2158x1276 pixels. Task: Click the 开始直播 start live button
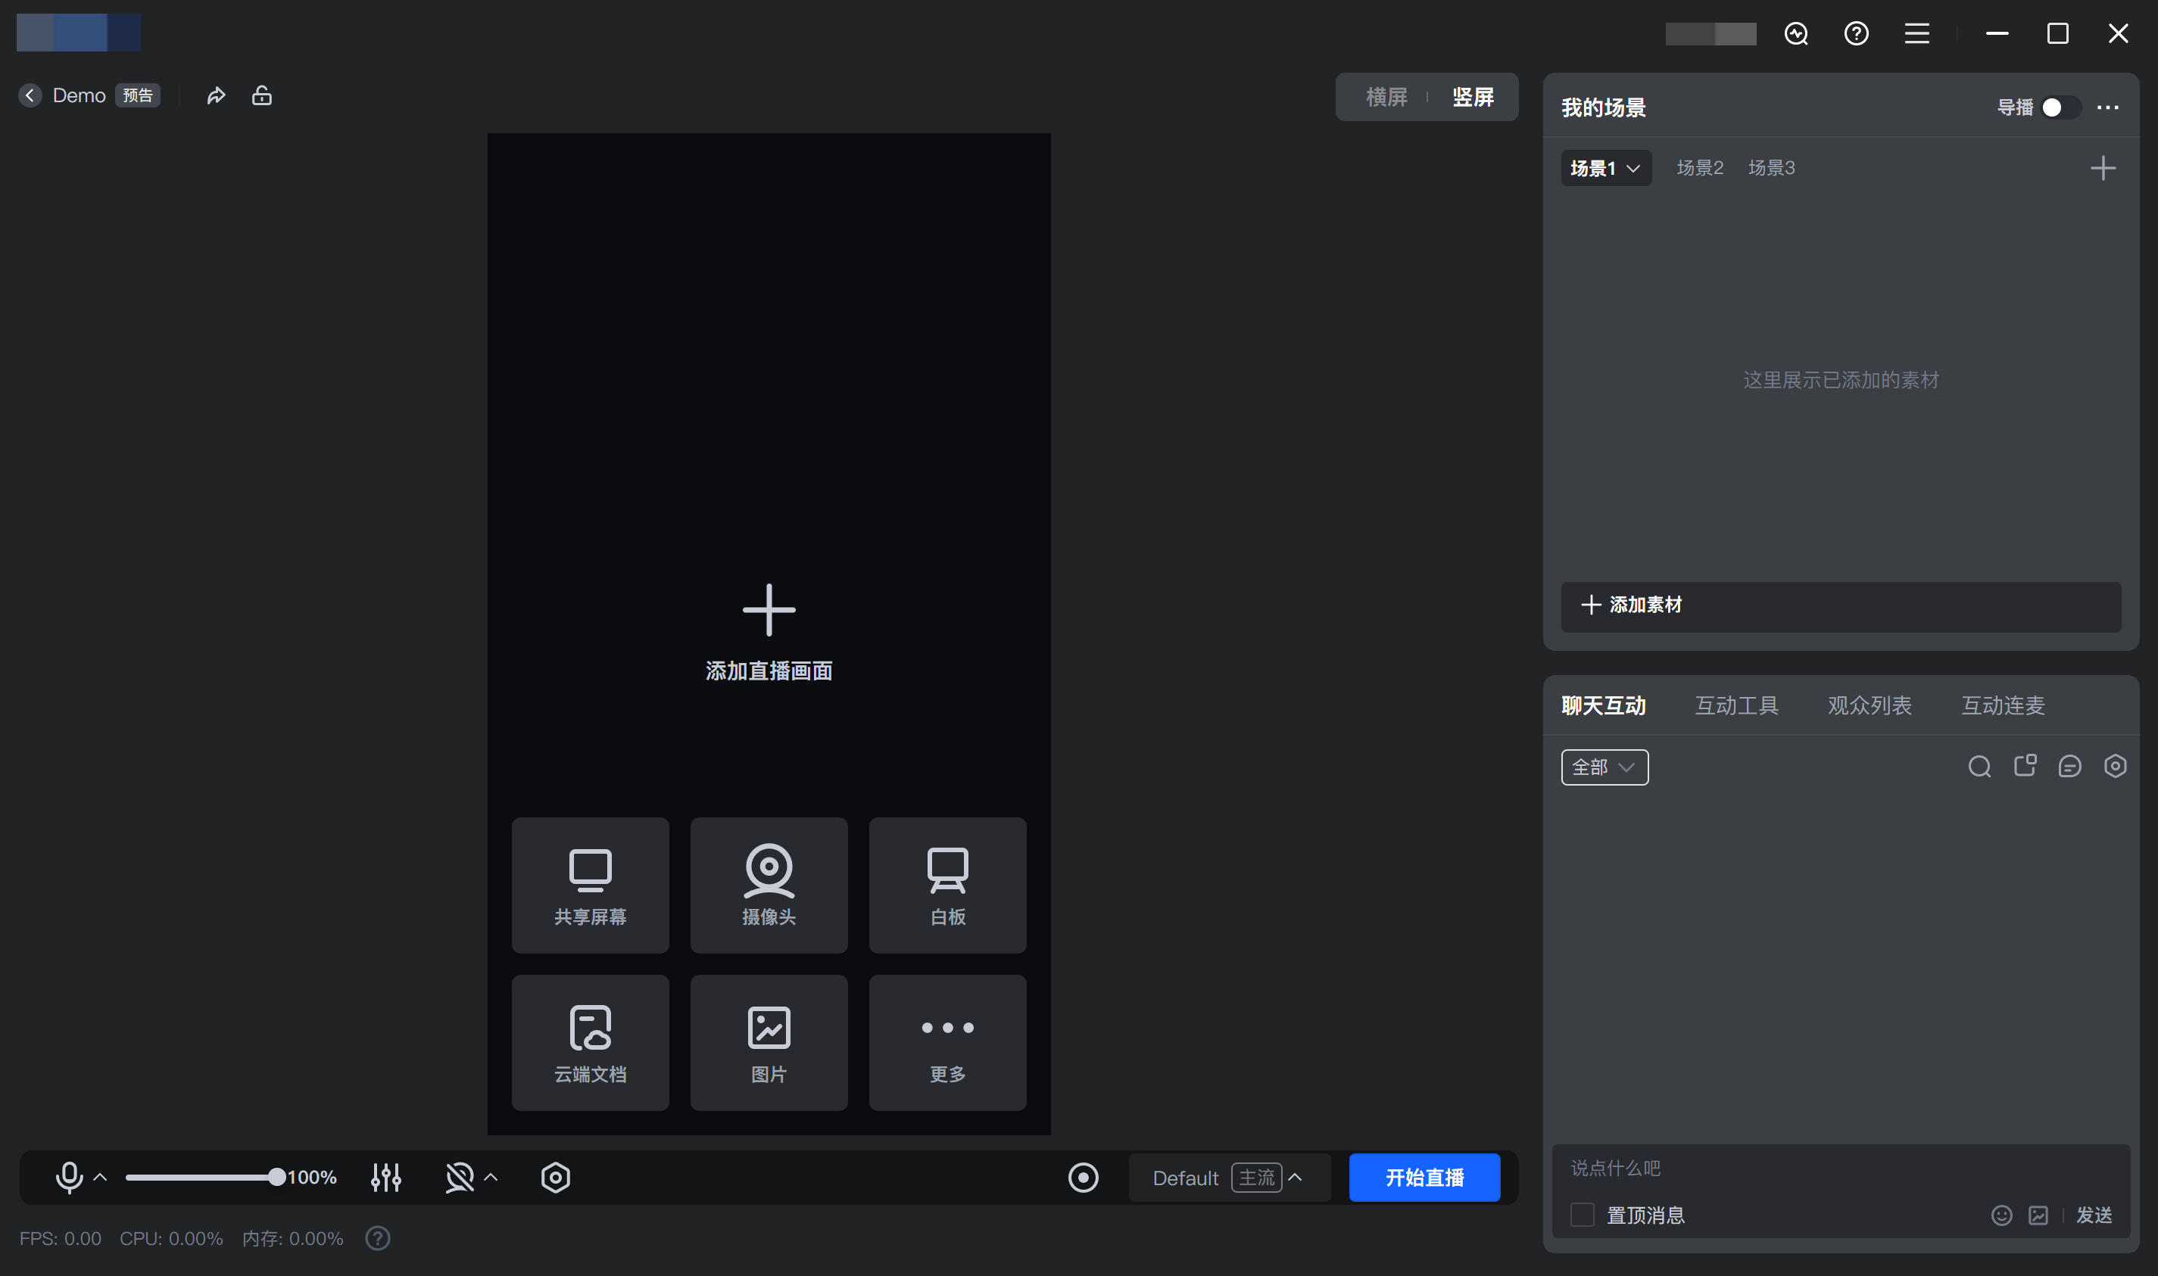(1424, 1177)
